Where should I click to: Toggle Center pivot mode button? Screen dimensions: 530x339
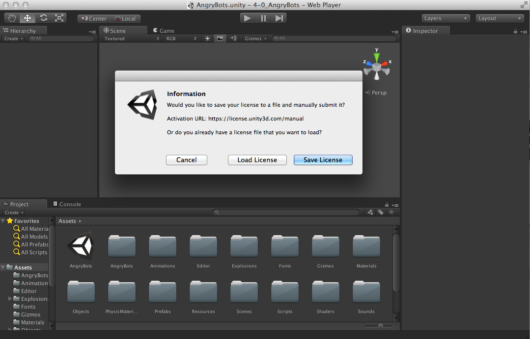point(94,19)
